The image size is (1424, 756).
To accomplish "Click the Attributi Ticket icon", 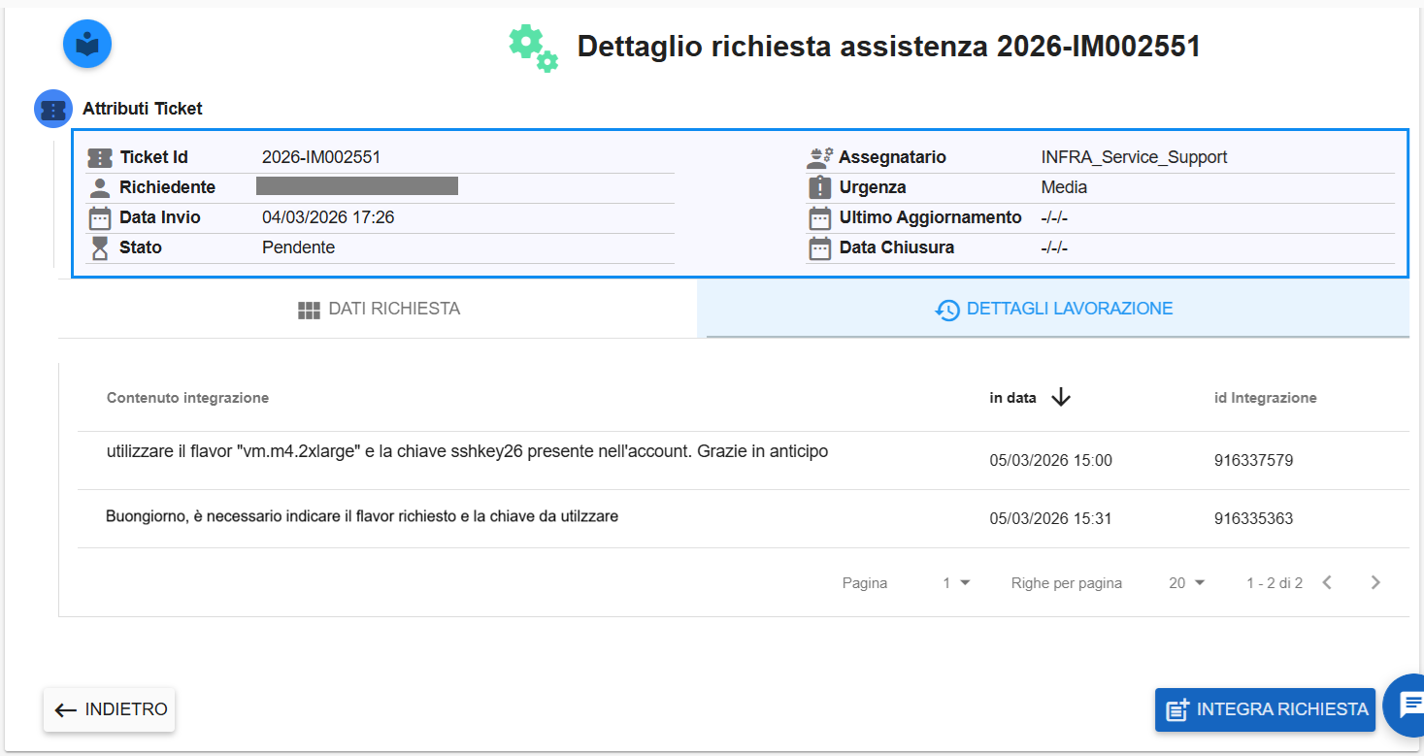I will click(53, 109).
